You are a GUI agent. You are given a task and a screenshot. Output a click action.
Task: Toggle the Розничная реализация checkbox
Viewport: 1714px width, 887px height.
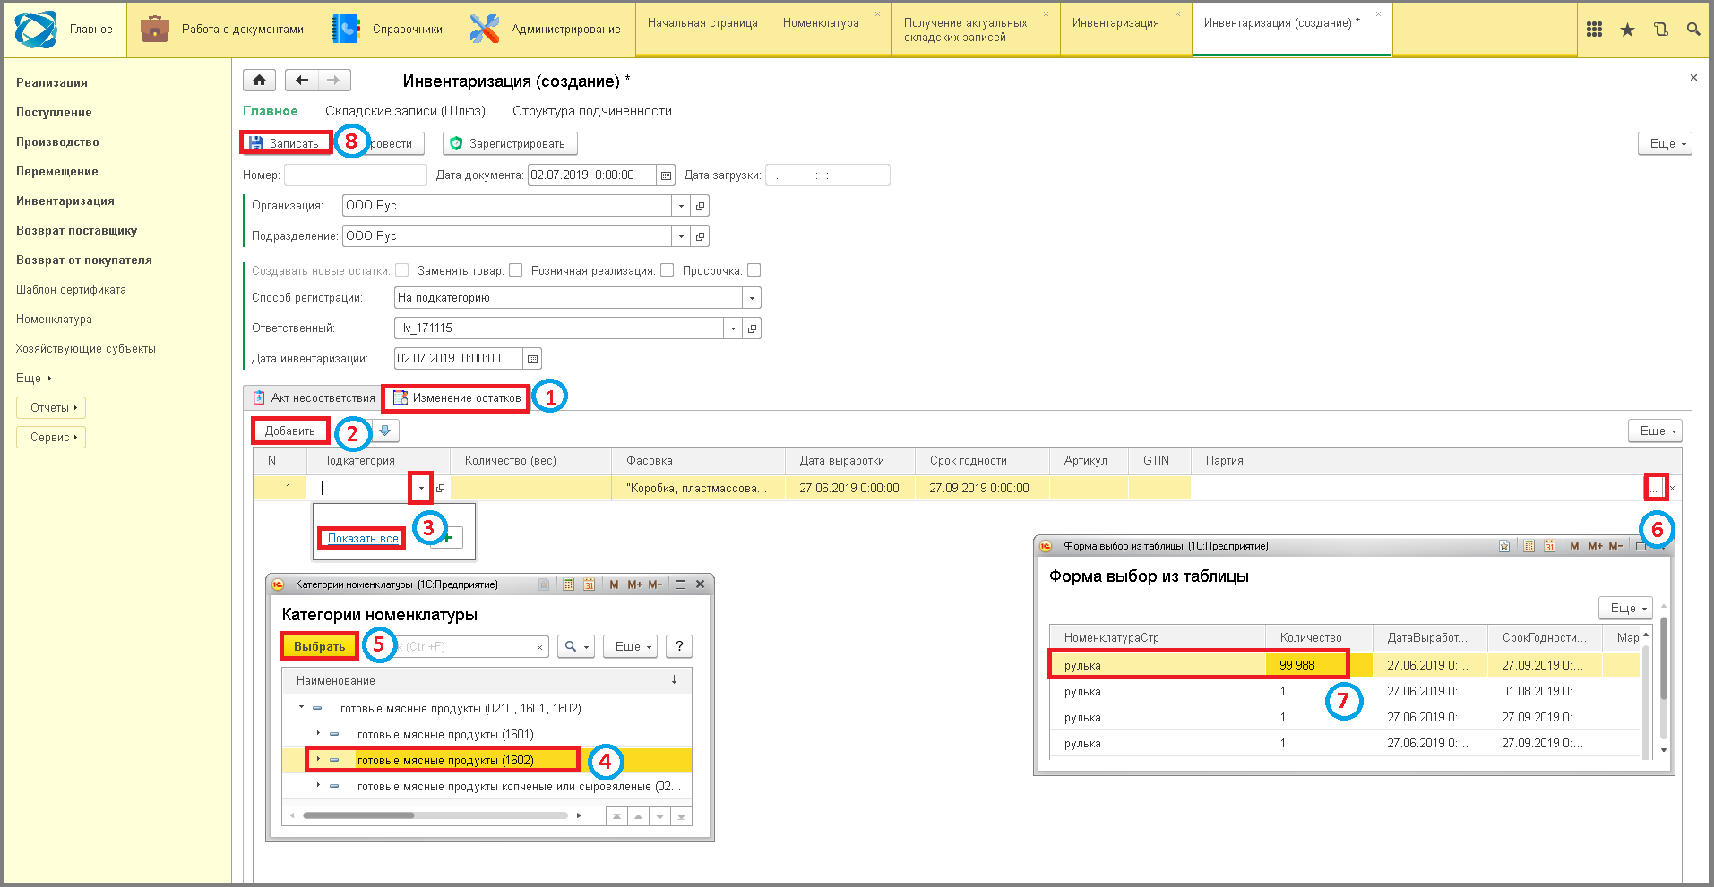(667, 270)
